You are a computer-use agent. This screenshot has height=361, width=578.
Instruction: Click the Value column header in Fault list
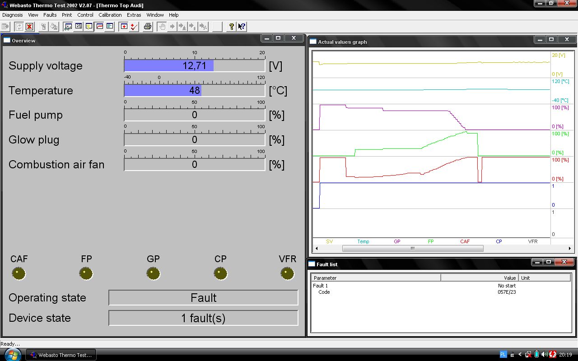pos(480,278)
